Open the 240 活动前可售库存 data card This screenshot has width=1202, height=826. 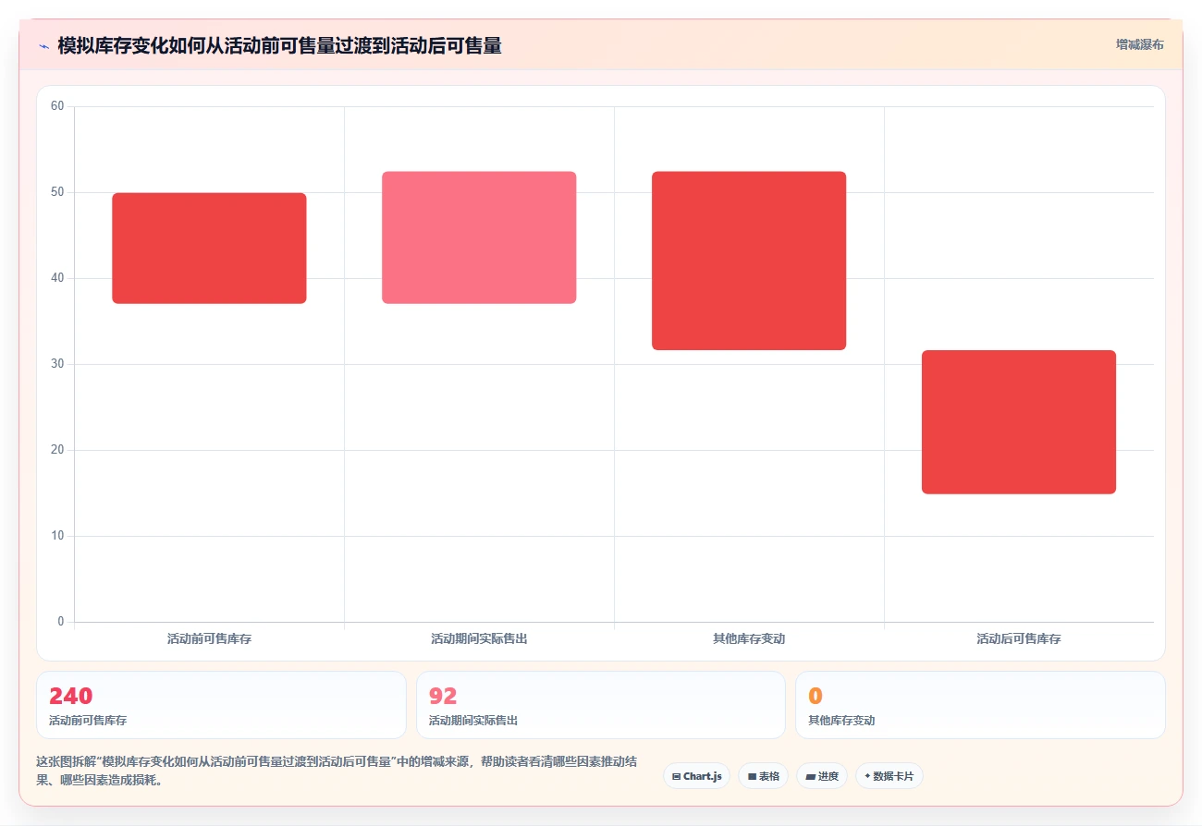(x=221, y=705)
